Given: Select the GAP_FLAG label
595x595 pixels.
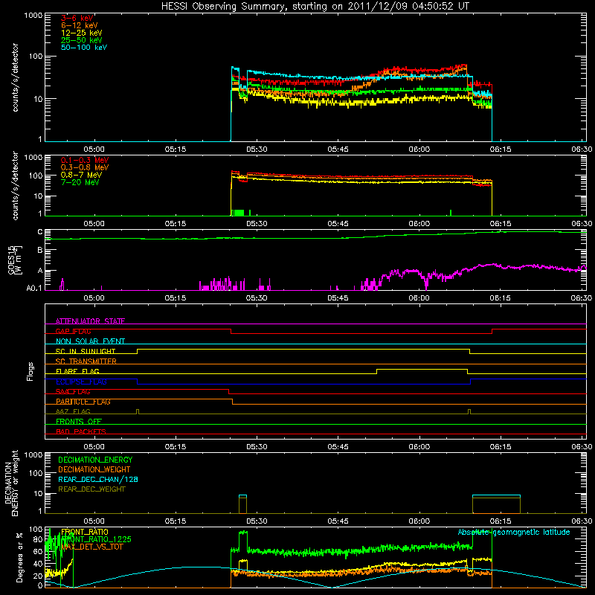Looking at the screenshot, I should [x=73, y=331].
